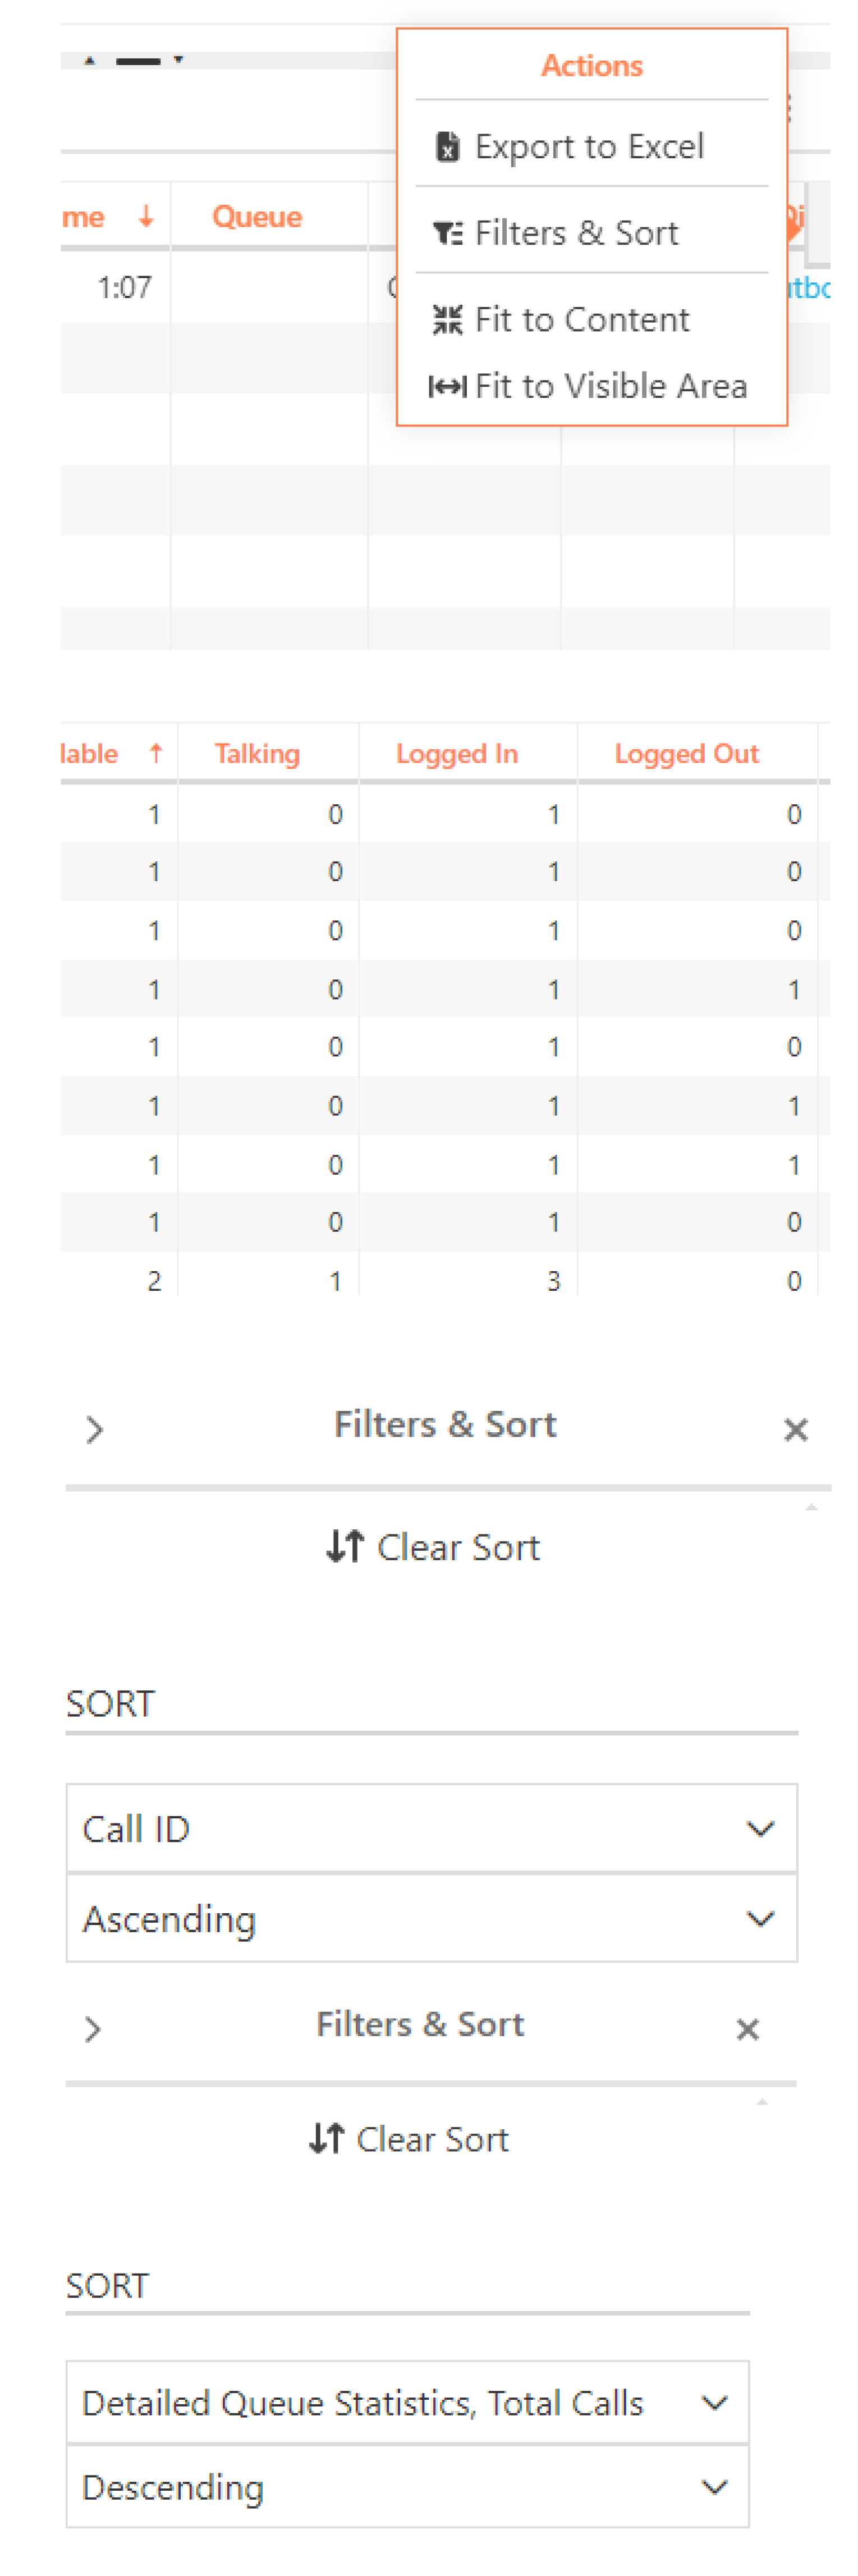This screenshot has height=2576, width=858.
Task: Open the Ascending sort order dropdown
Action: pyautogui.click(x=432, y=1918)
